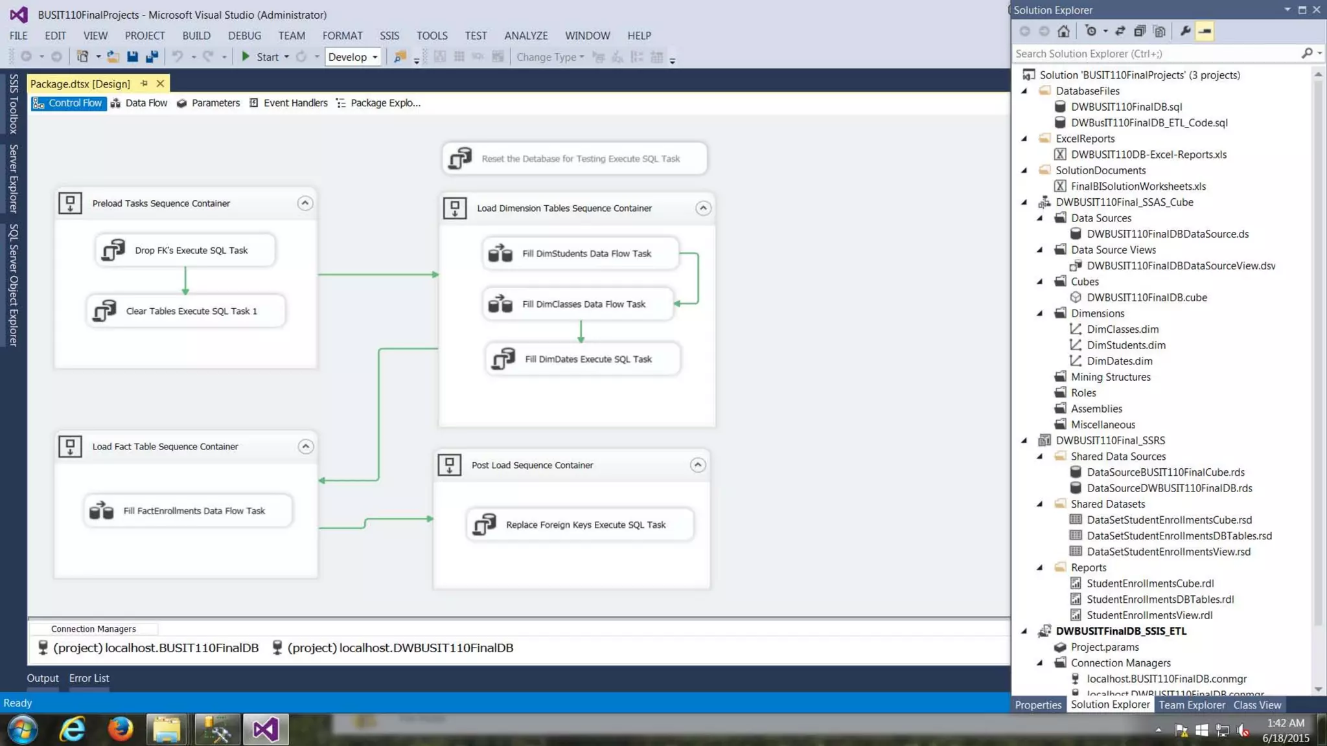Click the Fill DimStudents Data Flow Task icon
The image size is (1327, 746).
pos(500,253)
